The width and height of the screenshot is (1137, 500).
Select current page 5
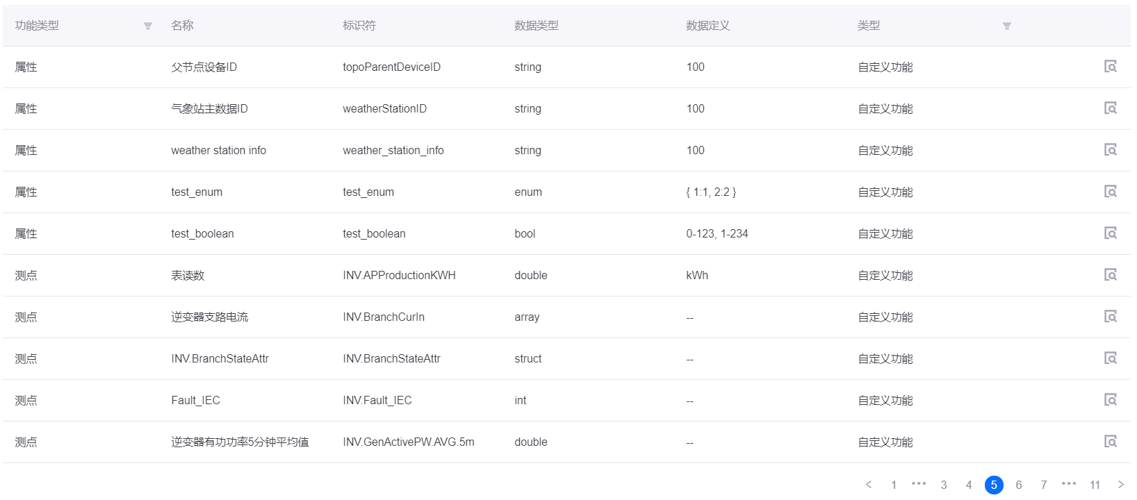pos(994,485)
